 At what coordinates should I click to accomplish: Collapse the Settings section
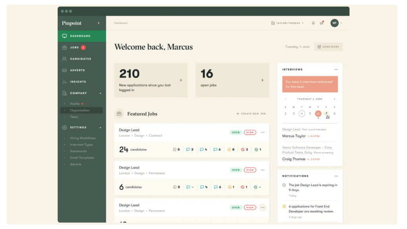point(101,128)
